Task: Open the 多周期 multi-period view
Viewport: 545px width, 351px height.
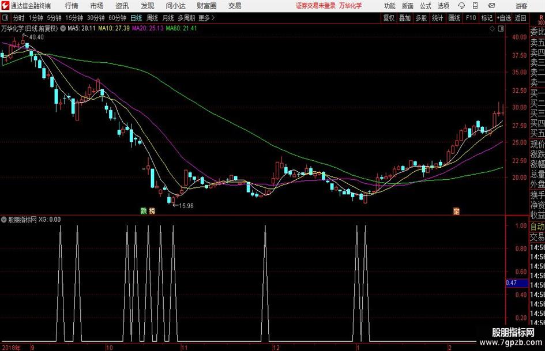Action: 186,18
